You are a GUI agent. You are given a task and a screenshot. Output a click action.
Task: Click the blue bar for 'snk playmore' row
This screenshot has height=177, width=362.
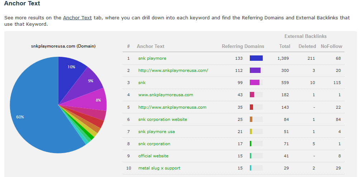[x=256, y=58]
